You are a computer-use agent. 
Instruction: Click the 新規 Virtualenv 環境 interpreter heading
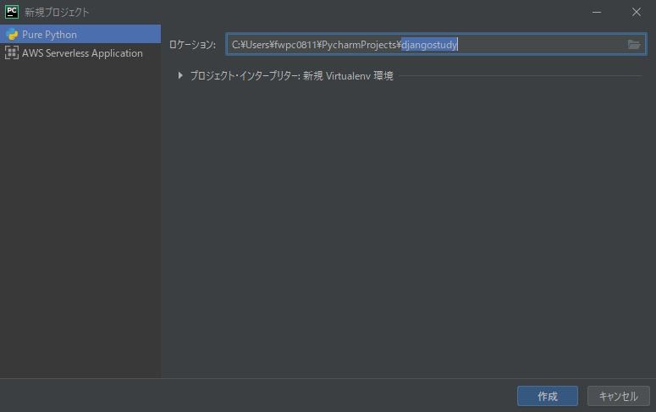coord(348,75)
